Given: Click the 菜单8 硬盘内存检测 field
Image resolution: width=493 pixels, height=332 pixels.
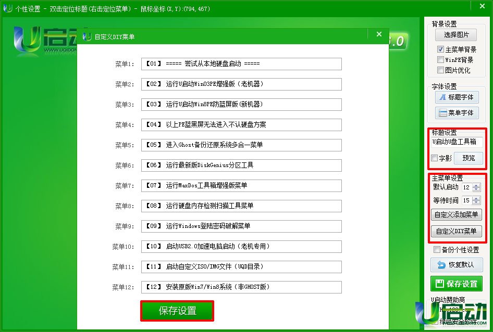Looking at the screenshot, I should tap(241, 206).
